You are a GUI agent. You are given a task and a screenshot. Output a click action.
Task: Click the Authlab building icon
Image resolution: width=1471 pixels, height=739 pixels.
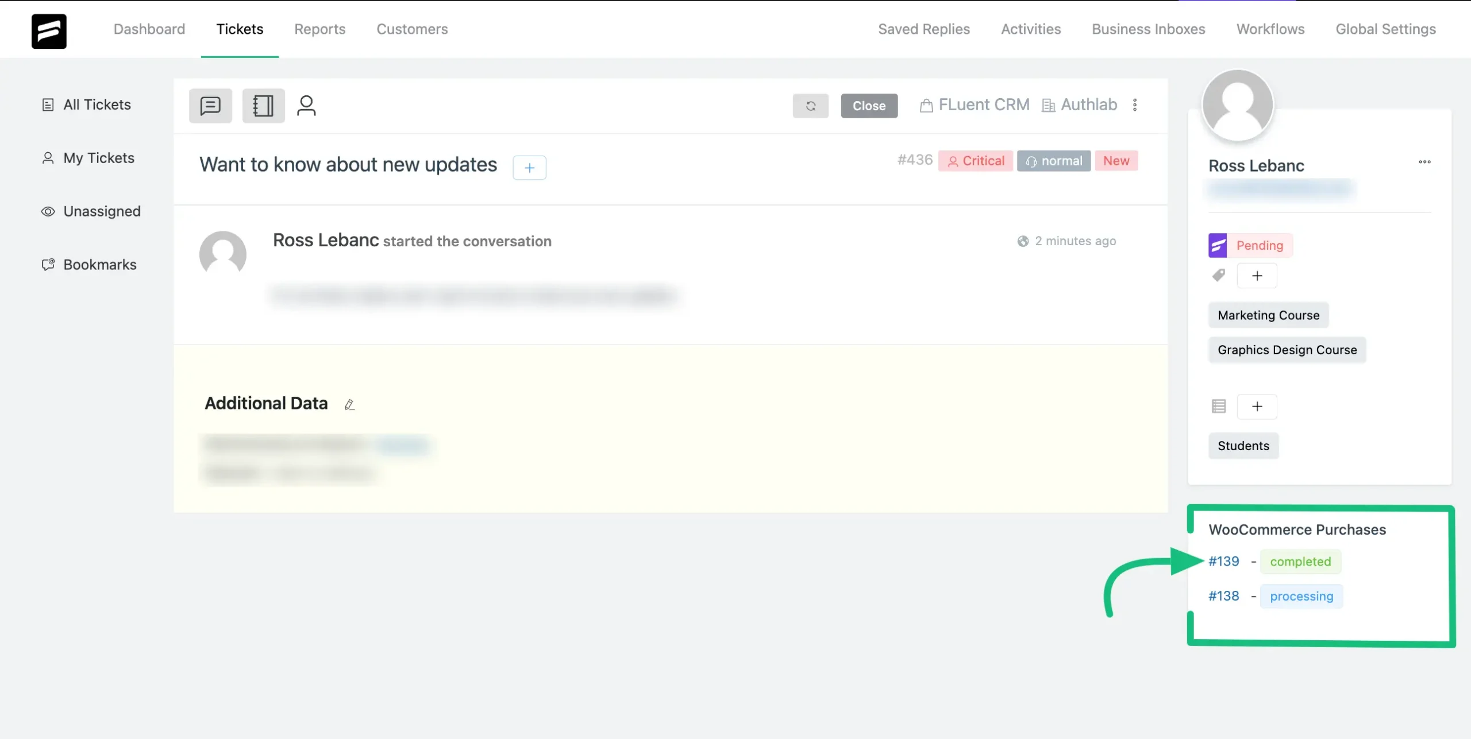point(1049,106)
